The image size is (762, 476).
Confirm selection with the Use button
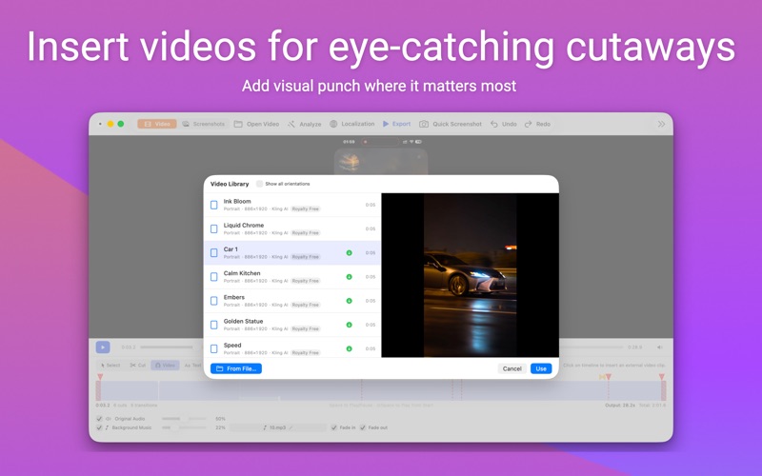541,368
